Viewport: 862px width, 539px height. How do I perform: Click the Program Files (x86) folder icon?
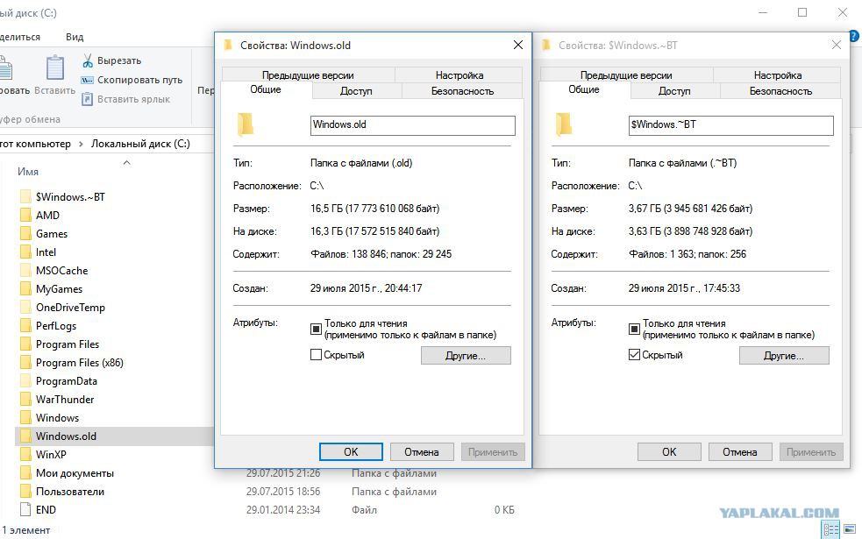pyautogui.click(x=25, y=363)
